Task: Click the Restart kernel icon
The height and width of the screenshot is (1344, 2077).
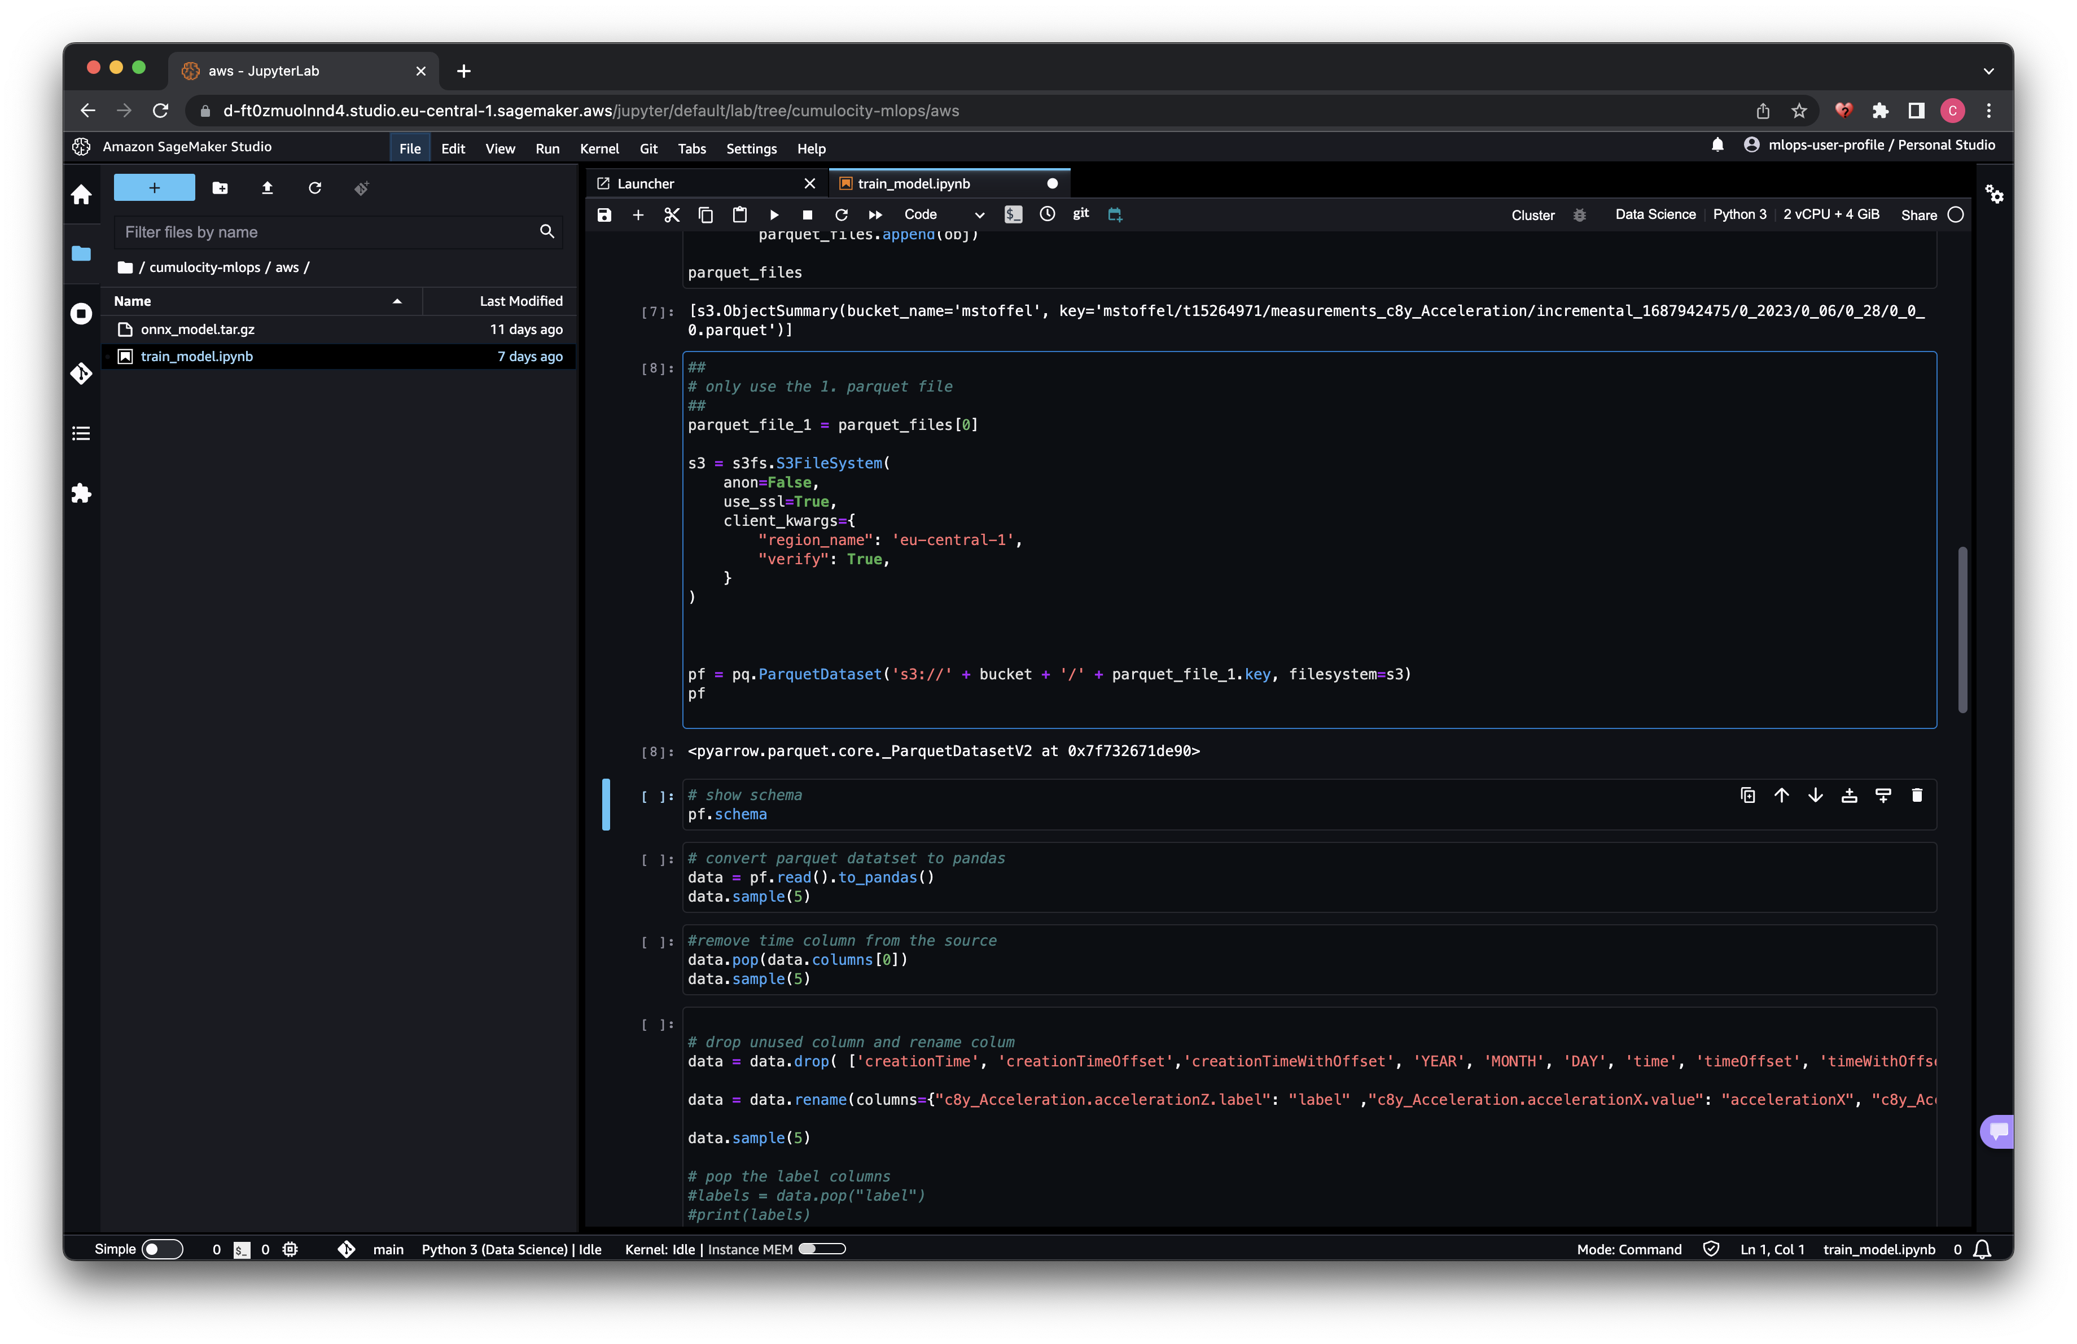Action: [842, 213]
